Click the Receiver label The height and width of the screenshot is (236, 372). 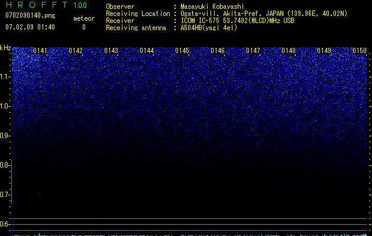(120, 21)
